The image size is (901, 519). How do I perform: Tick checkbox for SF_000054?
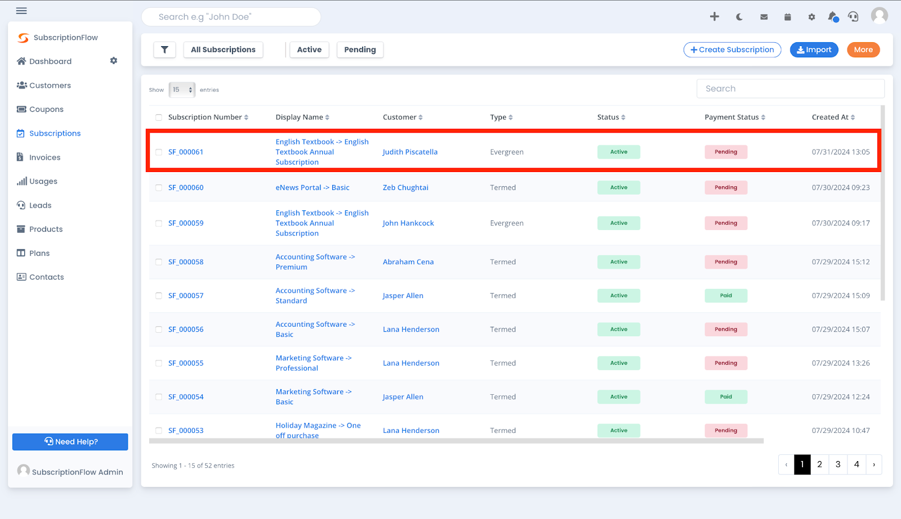[159, 397]
